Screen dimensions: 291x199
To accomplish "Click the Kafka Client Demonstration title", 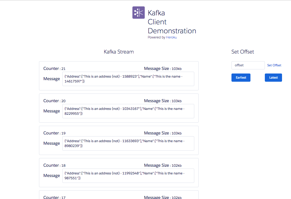I will 172,22.
